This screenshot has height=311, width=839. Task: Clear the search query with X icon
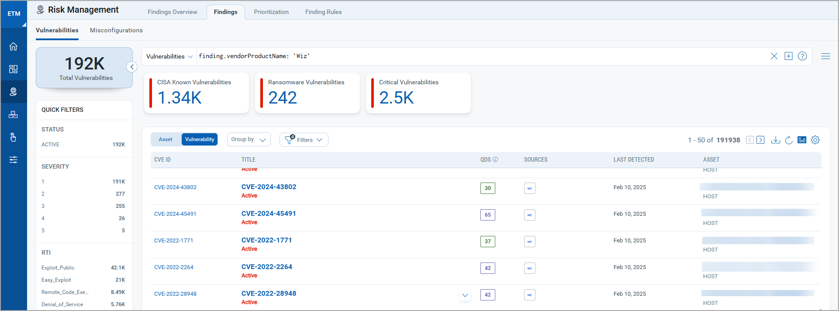pos(774,56)
